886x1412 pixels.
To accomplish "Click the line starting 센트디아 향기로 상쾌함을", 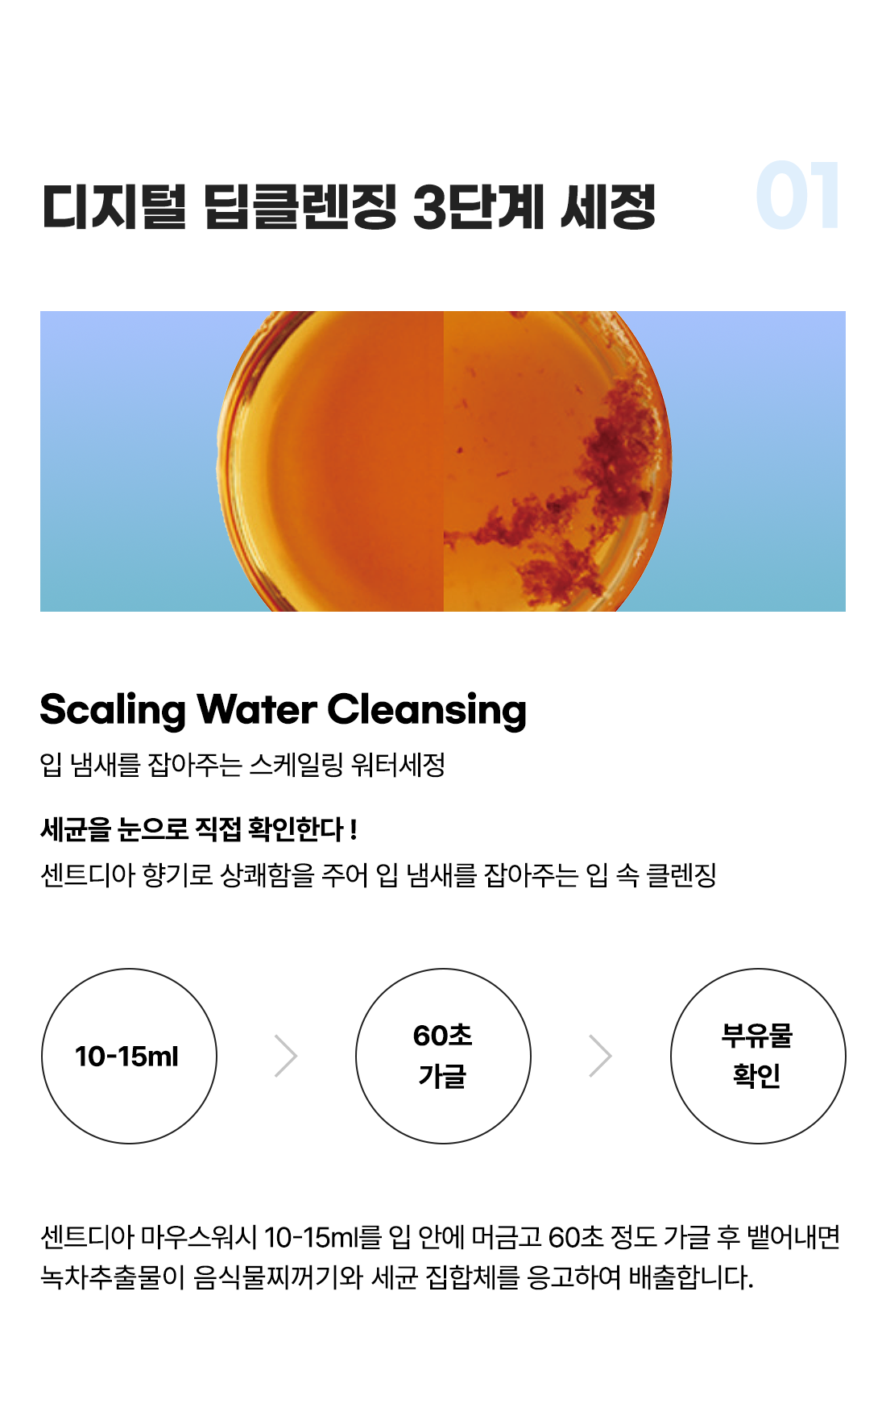I will tap(379, 874).
